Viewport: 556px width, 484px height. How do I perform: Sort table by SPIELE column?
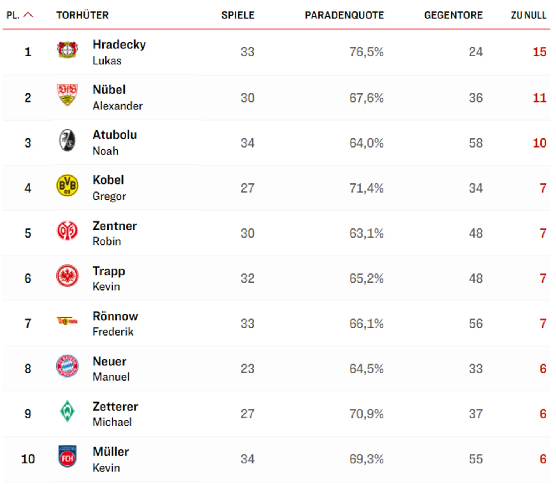tap(238, 15)
